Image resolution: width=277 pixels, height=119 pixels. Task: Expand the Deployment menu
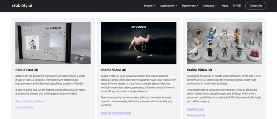pos(190,5)
